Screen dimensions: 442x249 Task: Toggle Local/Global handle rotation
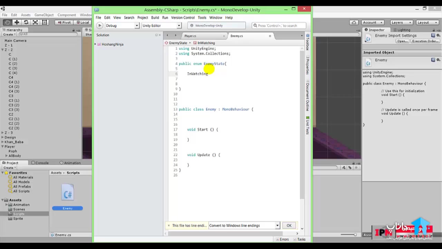tap(83, 22)
